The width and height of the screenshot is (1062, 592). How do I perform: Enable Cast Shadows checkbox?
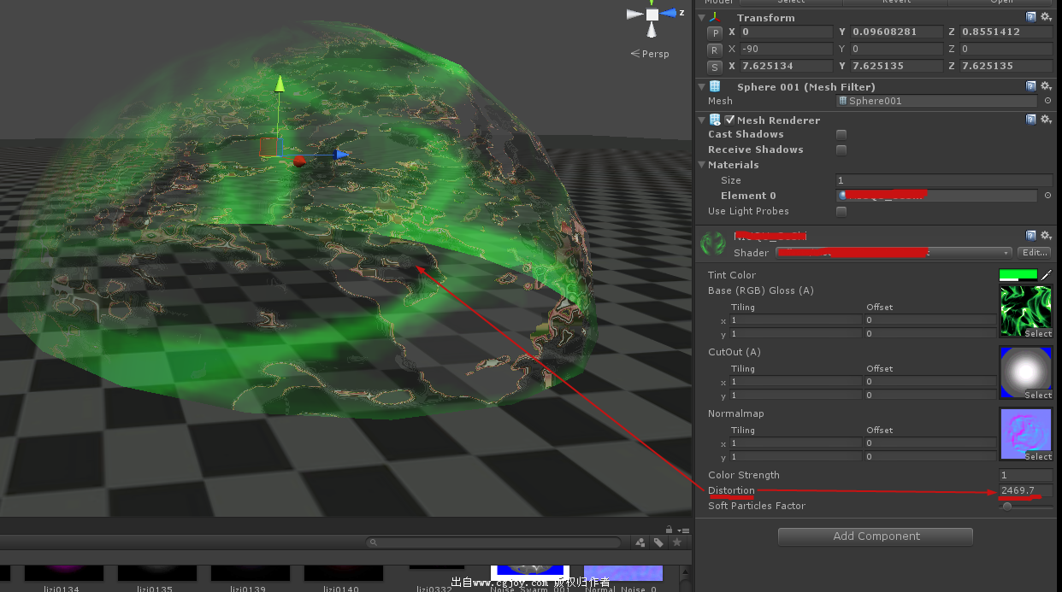click(x=841, y=134)
